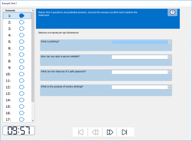Open the help question mark icon
192x141 pixels.
172,12
